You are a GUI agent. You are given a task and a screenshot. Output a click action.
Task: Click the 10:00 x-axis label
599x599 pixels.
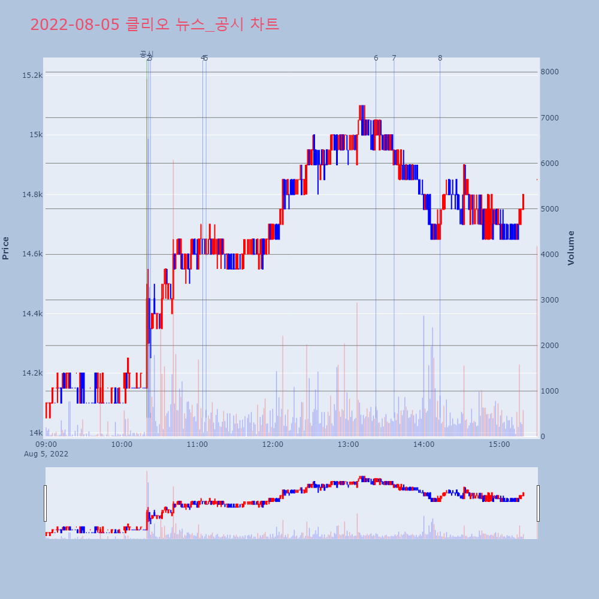click(122, 444)
